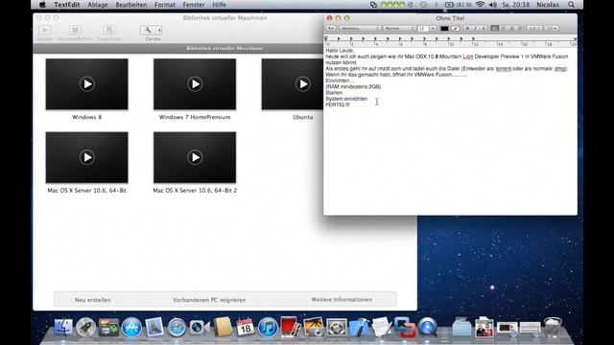
Task: Set center text alignment in TextEdit
Action: click(x=503, y=28)
